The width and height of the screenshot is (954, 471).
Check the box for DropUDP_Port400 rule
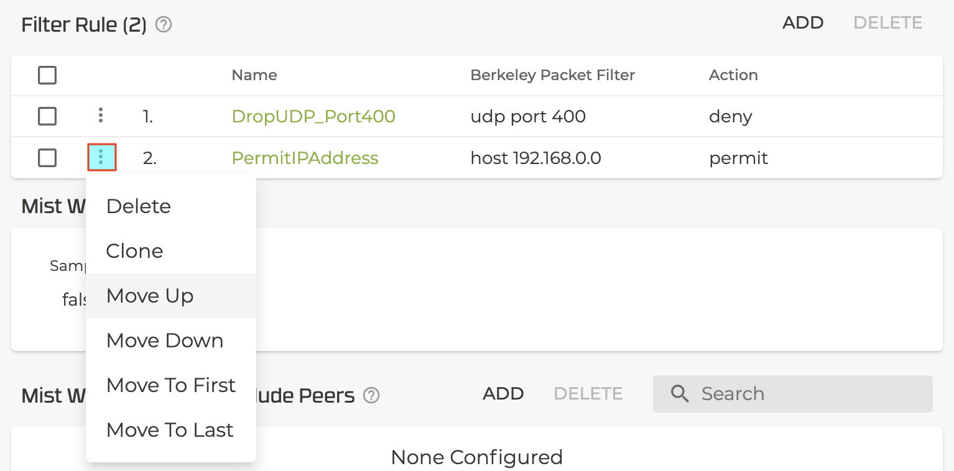click(x=47, y=116)
